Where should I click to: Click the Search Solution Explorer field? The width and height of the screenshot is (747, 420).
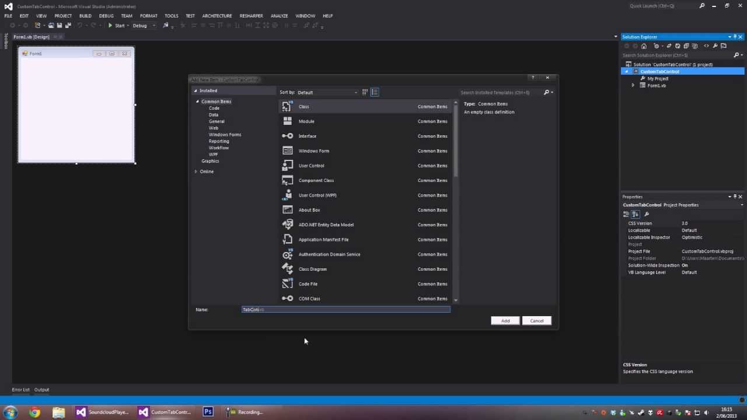[677, 55]
